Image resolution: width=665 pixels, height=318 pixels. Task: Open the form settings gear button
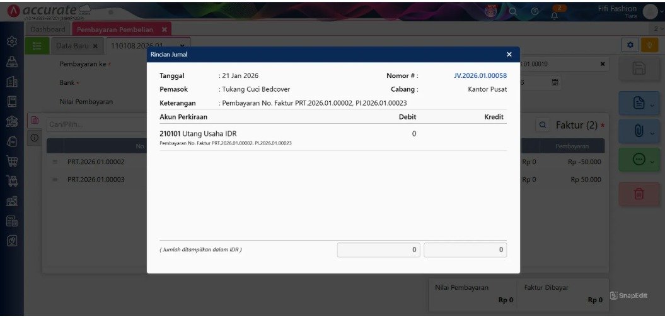point(630,45)
